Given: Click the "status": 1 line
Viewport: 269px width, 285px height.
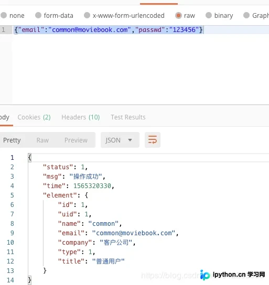Looking at the screenshot, I should 65,167.
